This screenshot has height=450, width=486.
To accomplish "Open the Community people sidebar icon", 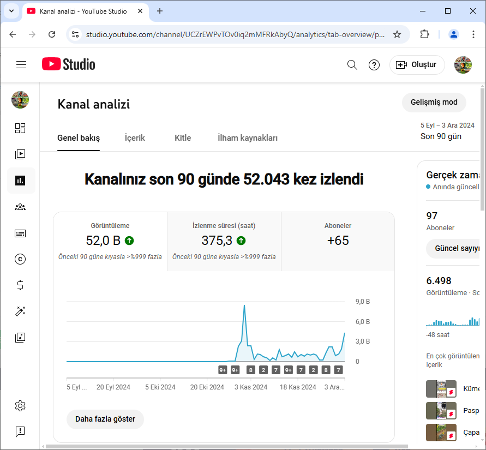I will pyautogui.click(x=20, y=207).
